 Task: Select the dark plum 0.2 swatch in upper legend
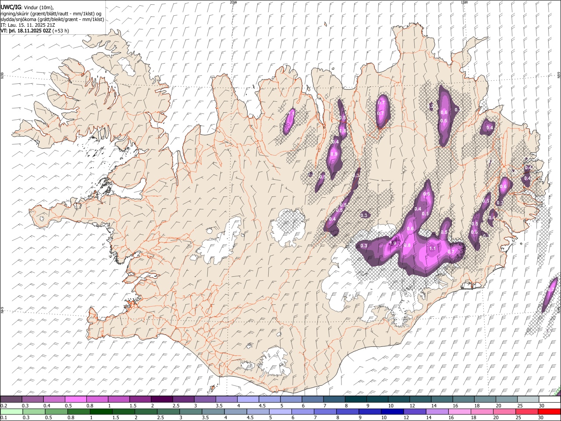11,399
